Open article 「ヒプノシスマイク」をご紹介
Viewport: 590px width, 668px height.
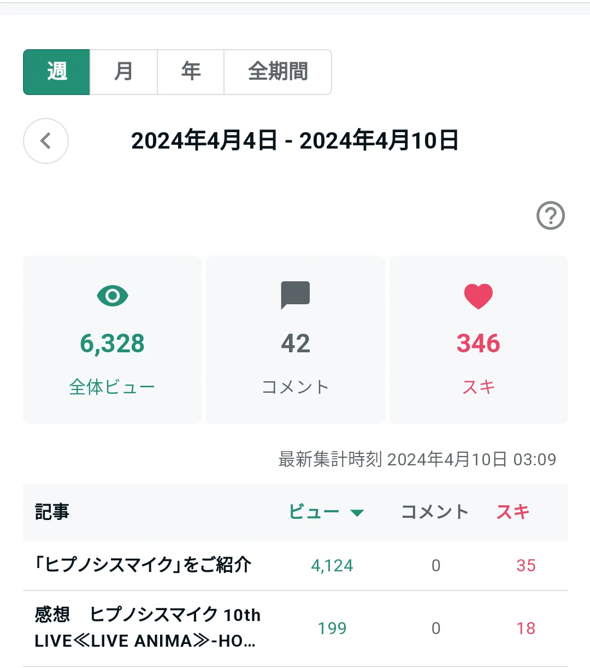(x=143, y=565)
